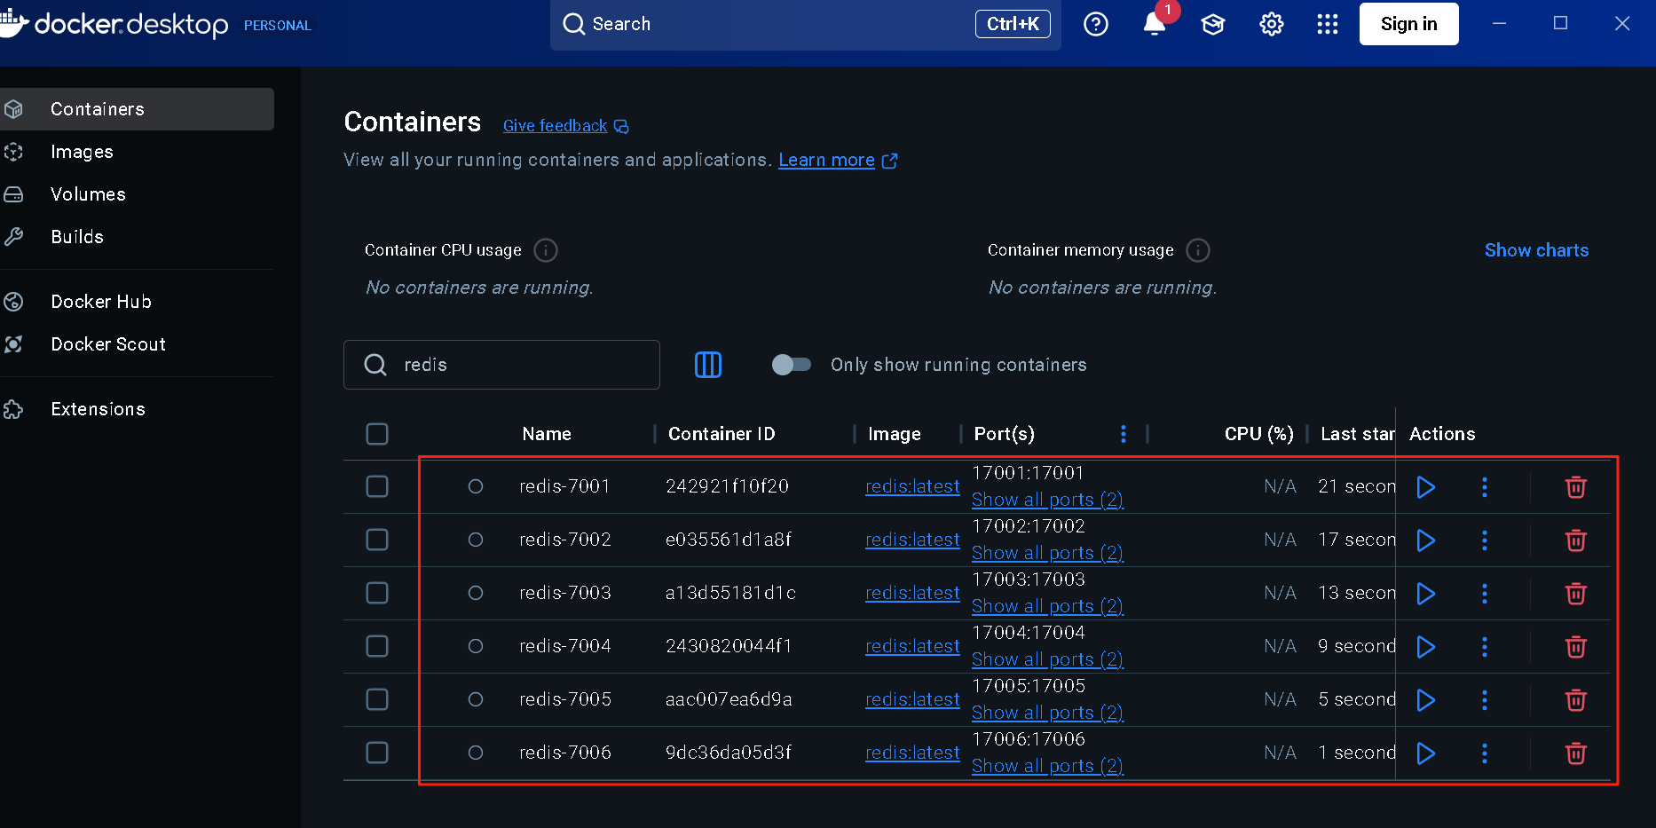Viewport: 1656px width, 828px height.
Task: Start the redis-7002 container
Action: click(x=1426, y=540)
